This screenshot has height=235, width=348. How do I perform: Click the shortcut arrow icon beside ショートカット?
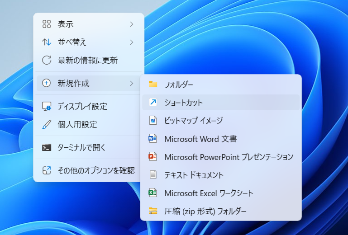153,102
